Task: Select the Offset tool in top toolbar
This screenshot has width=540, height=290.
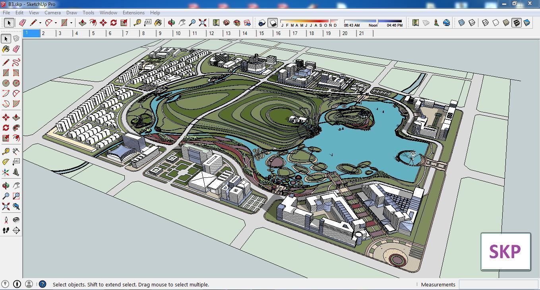Action: tap(93, 23)
